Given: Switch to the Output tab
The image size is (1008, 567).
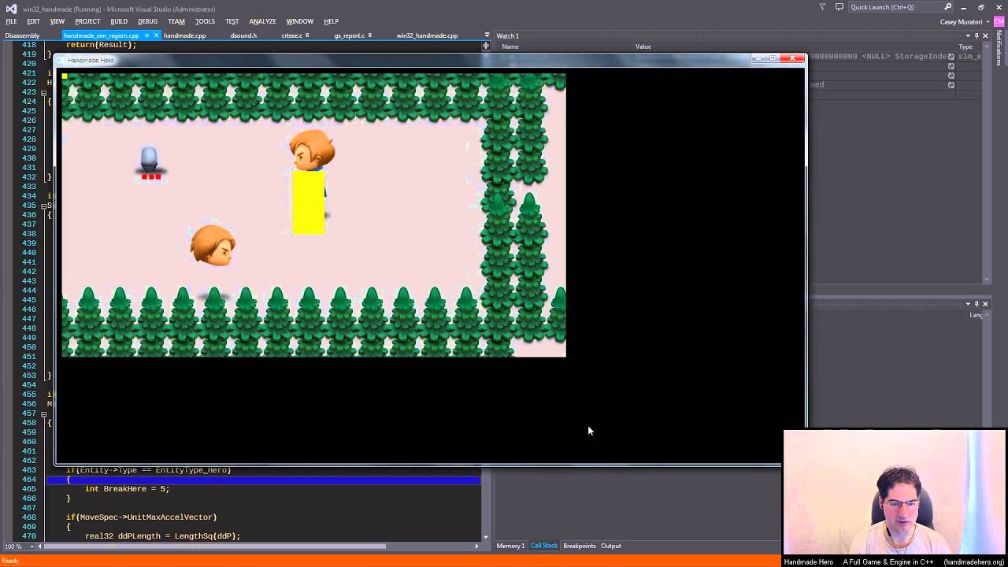Looking at the screenshot, I should tap(611, 546).
